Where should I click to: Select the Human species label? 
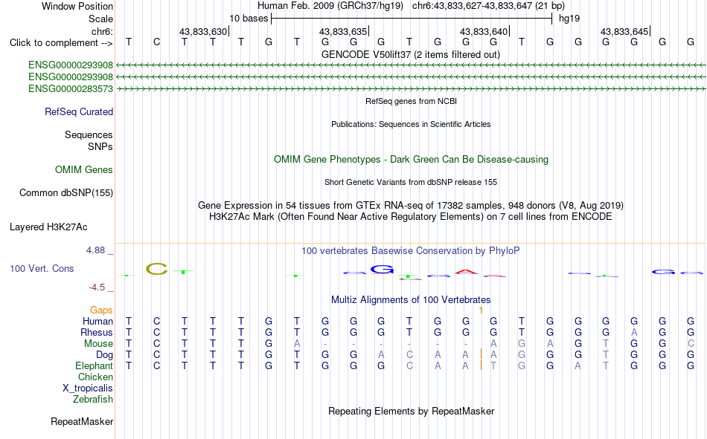[97, 321]
